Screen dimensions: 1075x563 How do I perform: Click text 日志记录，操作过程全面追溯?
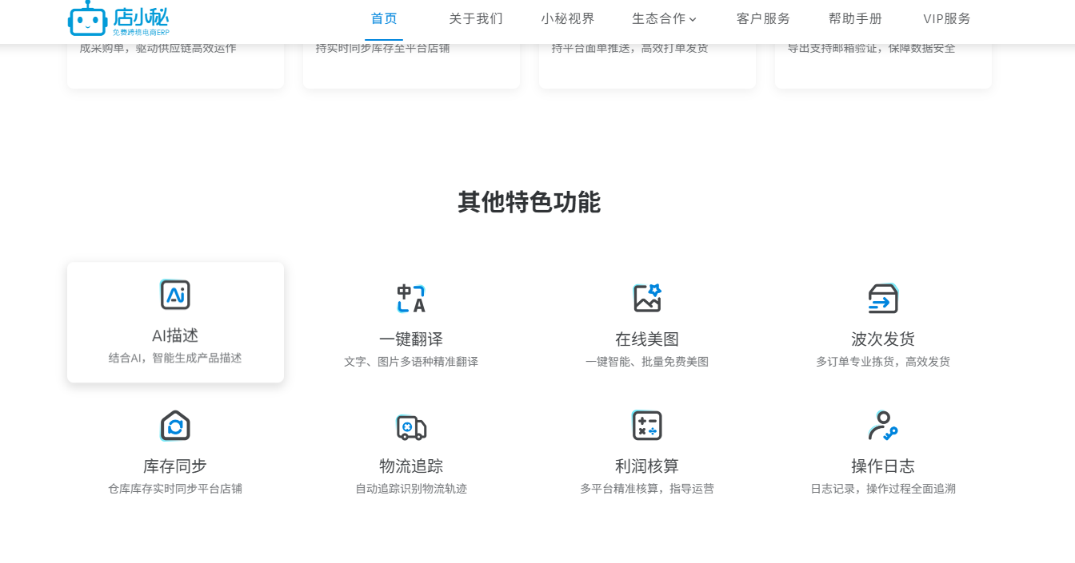(883, 488)
